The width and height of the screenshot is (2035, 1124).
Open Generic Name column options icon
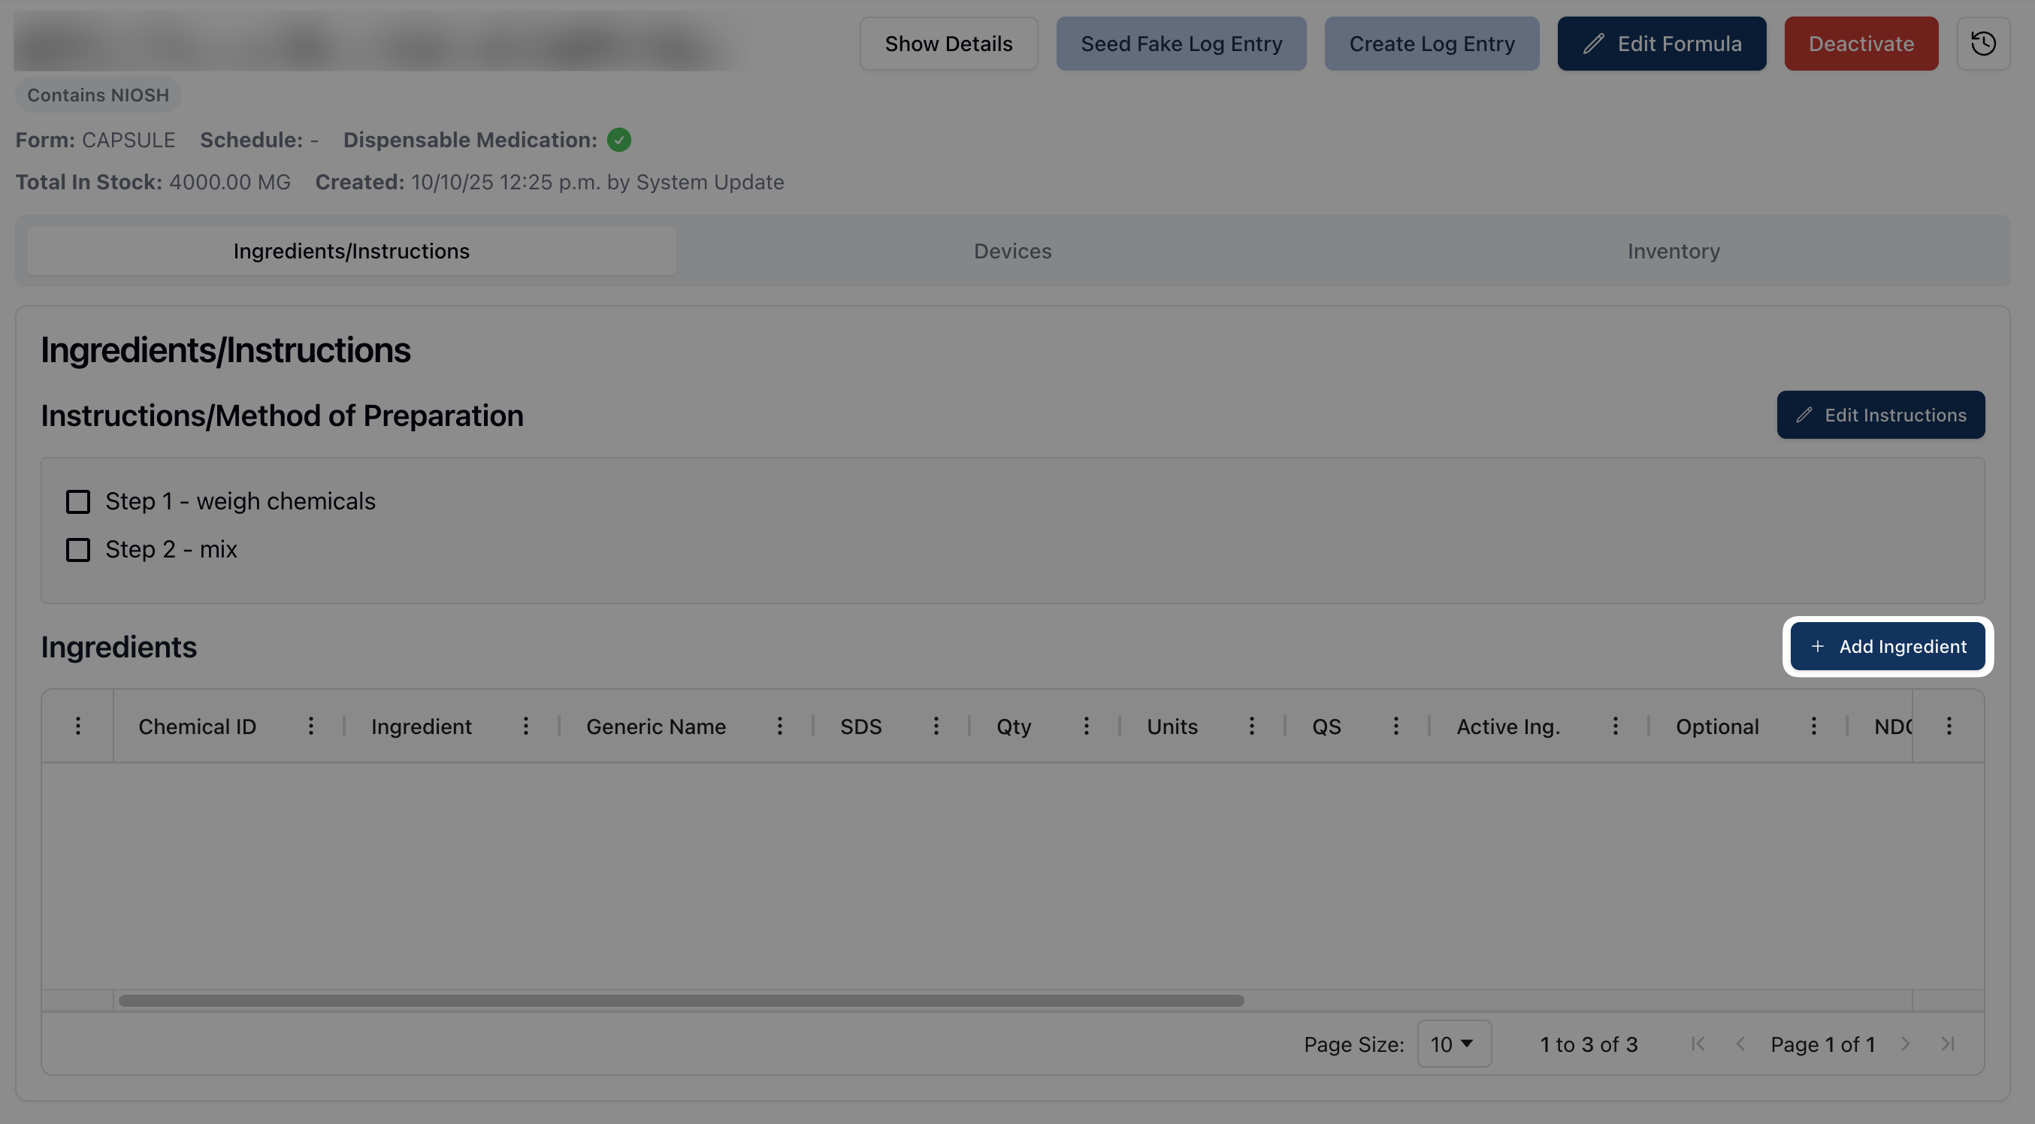click(780, 726)
